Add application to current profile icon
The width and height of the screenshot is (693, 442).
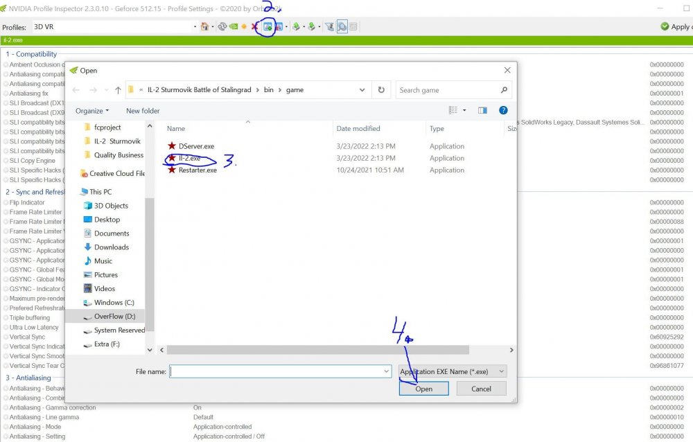(267, 26)
